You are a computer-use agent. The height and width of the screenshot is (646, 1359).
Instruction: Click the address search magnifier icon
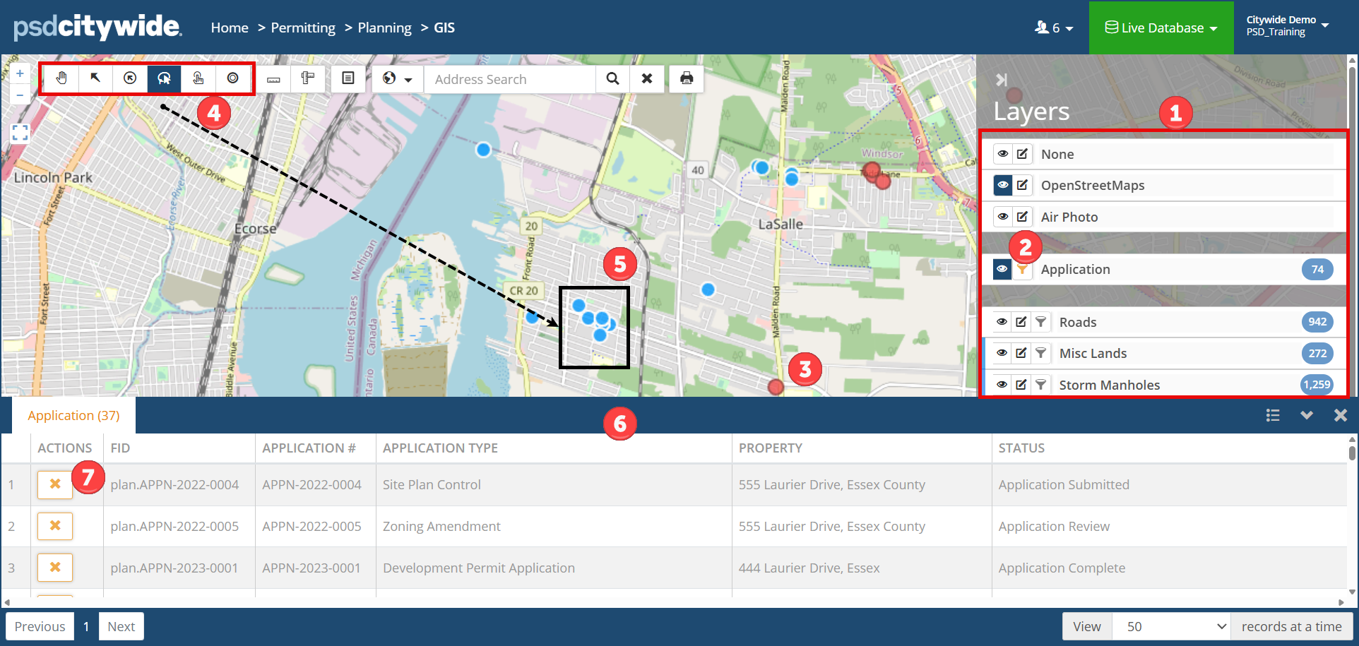tap(612, 78)
